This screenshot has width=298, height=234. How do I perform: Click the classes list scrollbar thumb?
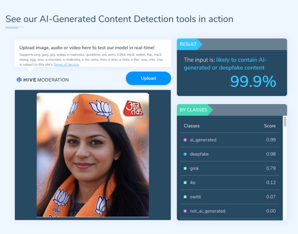(285, 122)
